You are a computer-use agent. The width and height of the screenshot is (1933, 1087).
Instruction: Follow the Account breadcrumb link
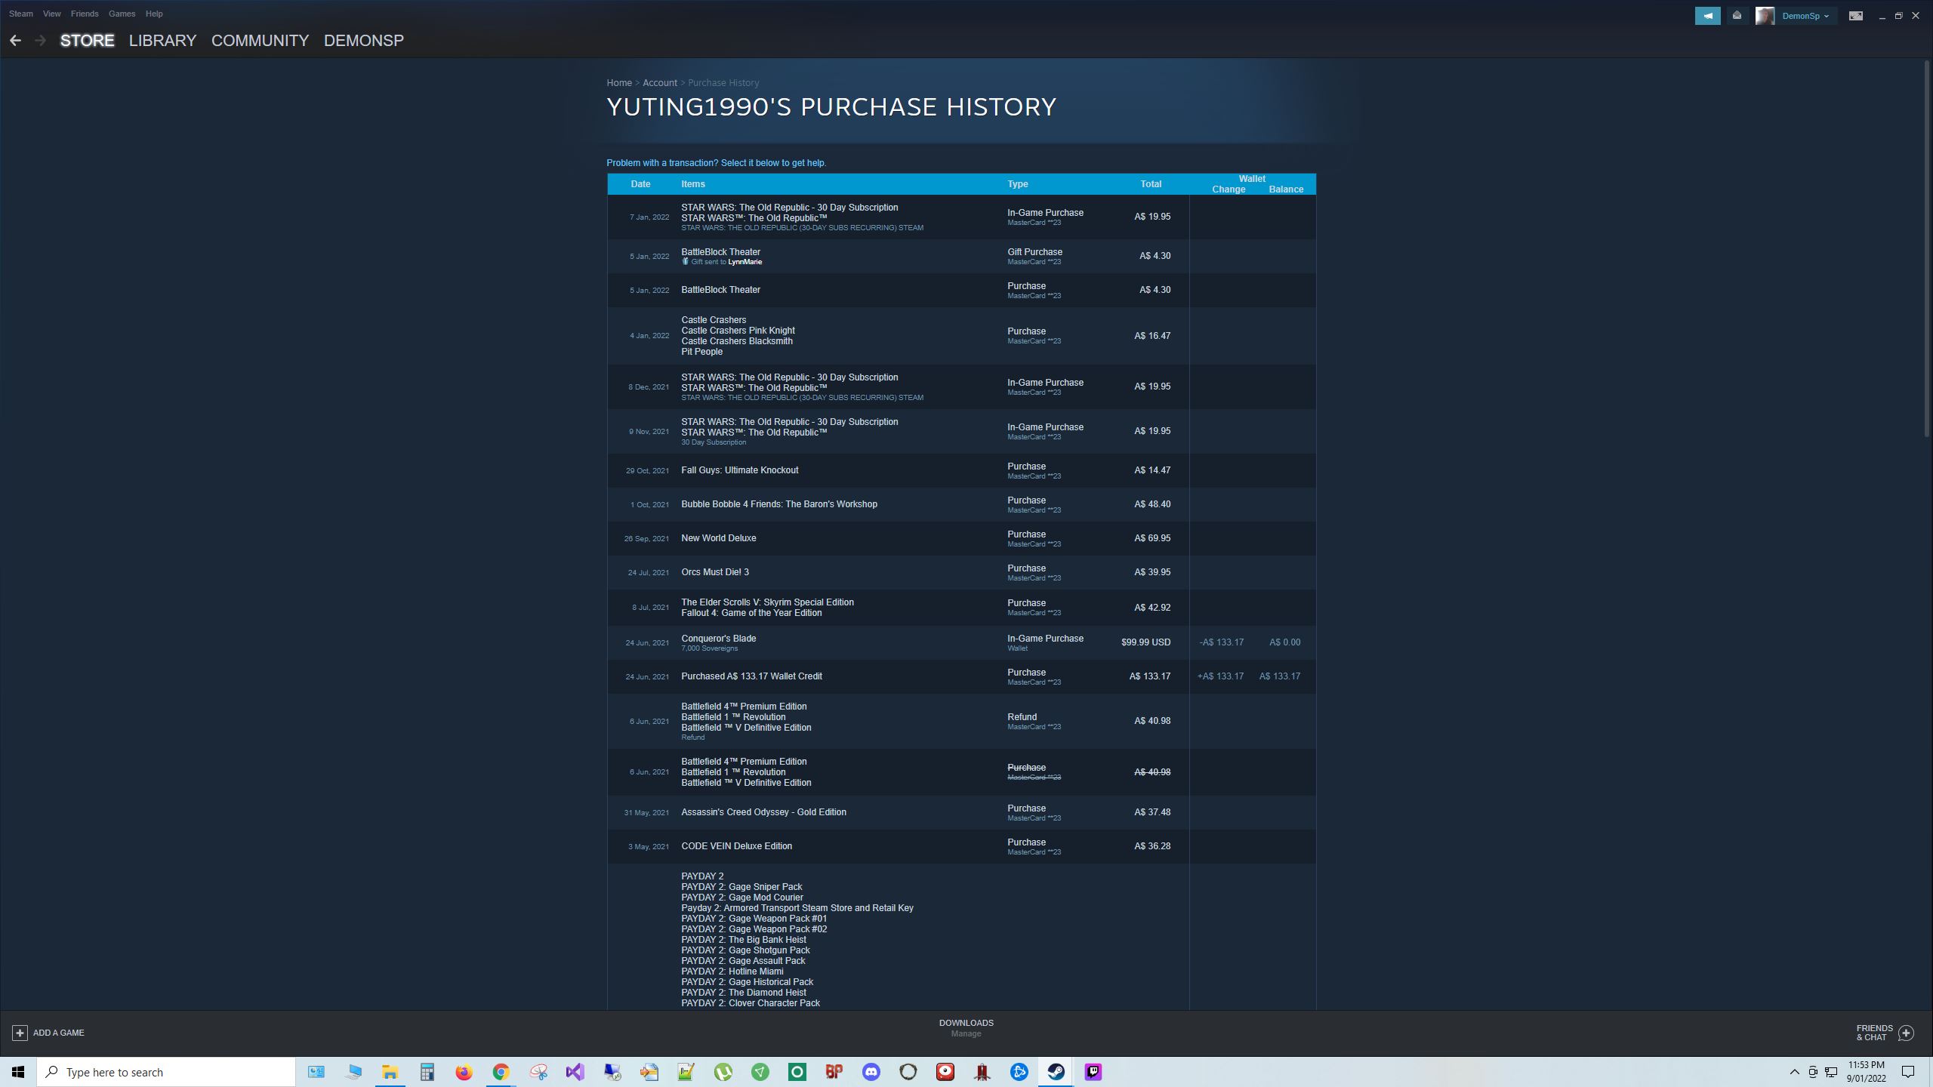(x=660, y=83)
